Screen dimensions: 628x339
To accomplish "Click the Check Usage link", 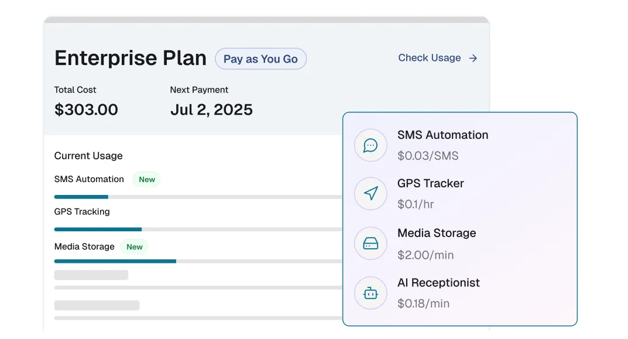I will [430, 57].
